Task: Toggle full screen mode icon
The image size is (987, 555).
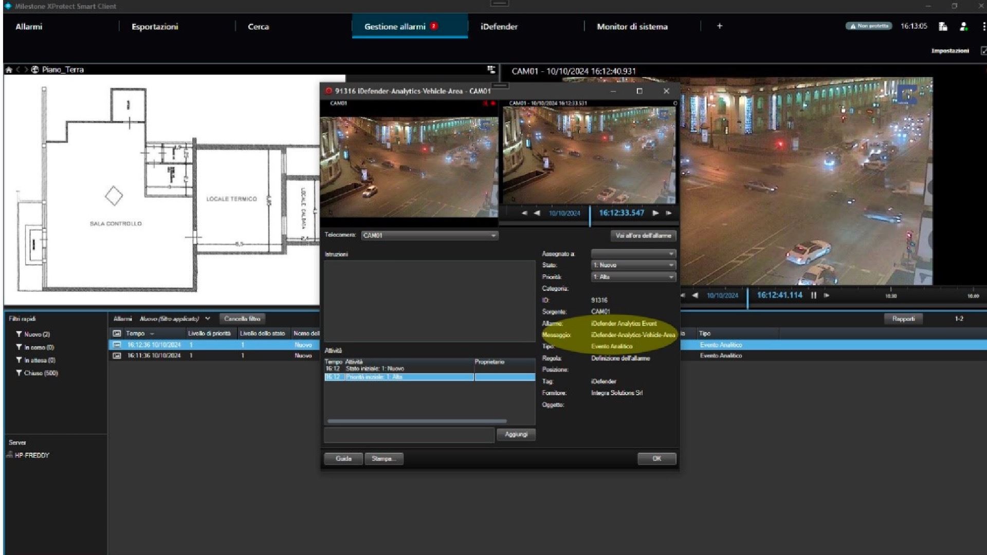Action: click(x=983, y=50)
